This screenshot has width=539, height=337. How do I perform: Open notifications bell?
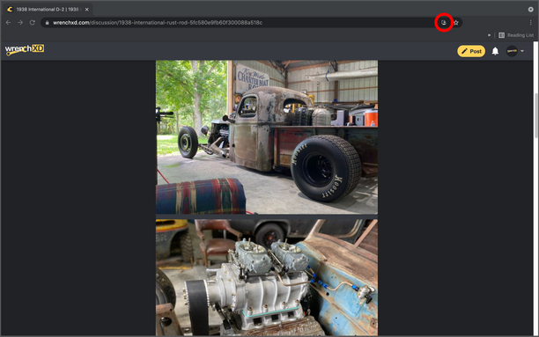point(495,51)
